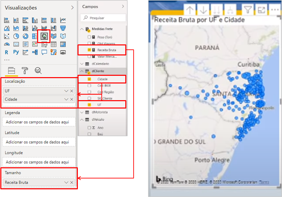
Task: Open the filter icon on the map visual
Action: tap(247, 10)
